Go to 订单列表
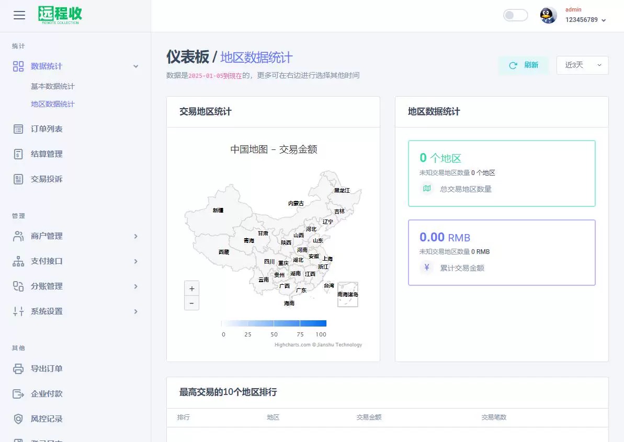The height and width of the screenshot is (442, 624). [x=47, y=129]
